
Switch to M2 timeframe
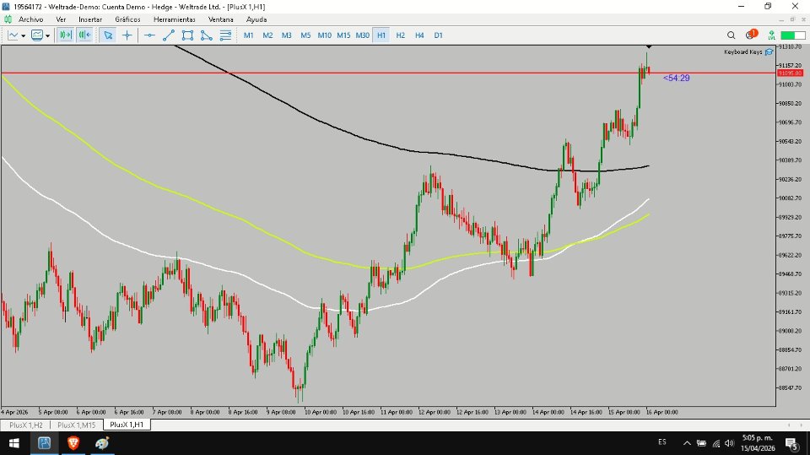tap(267, 35)
